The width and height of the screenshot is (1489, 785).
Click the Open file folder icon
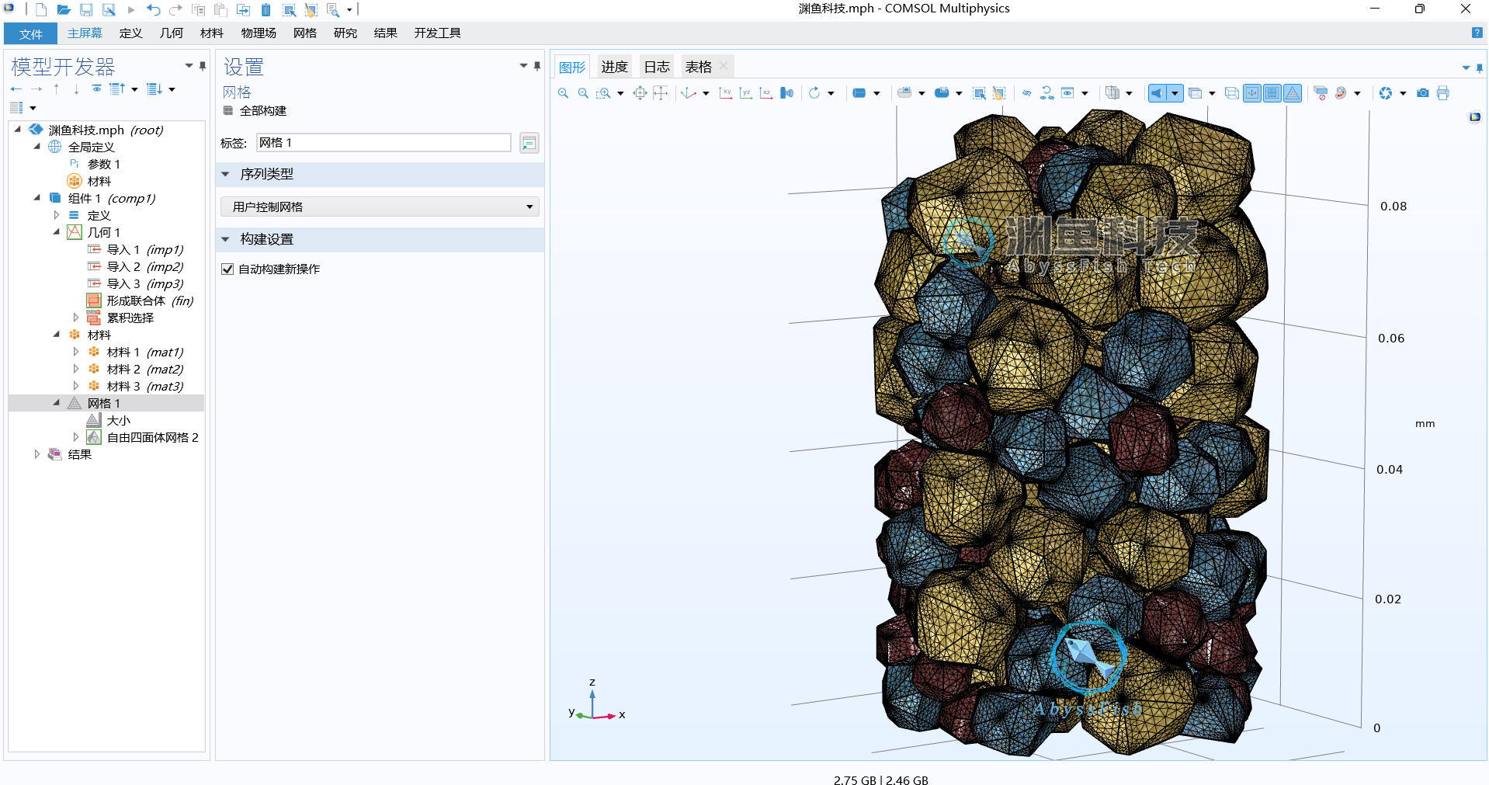[x=64, y=10]
